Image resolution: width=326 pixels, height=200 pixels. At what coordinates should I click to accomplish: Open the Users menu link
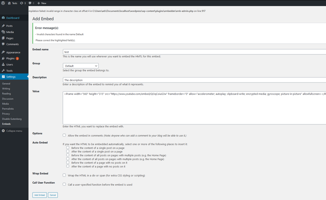(10, 65)
